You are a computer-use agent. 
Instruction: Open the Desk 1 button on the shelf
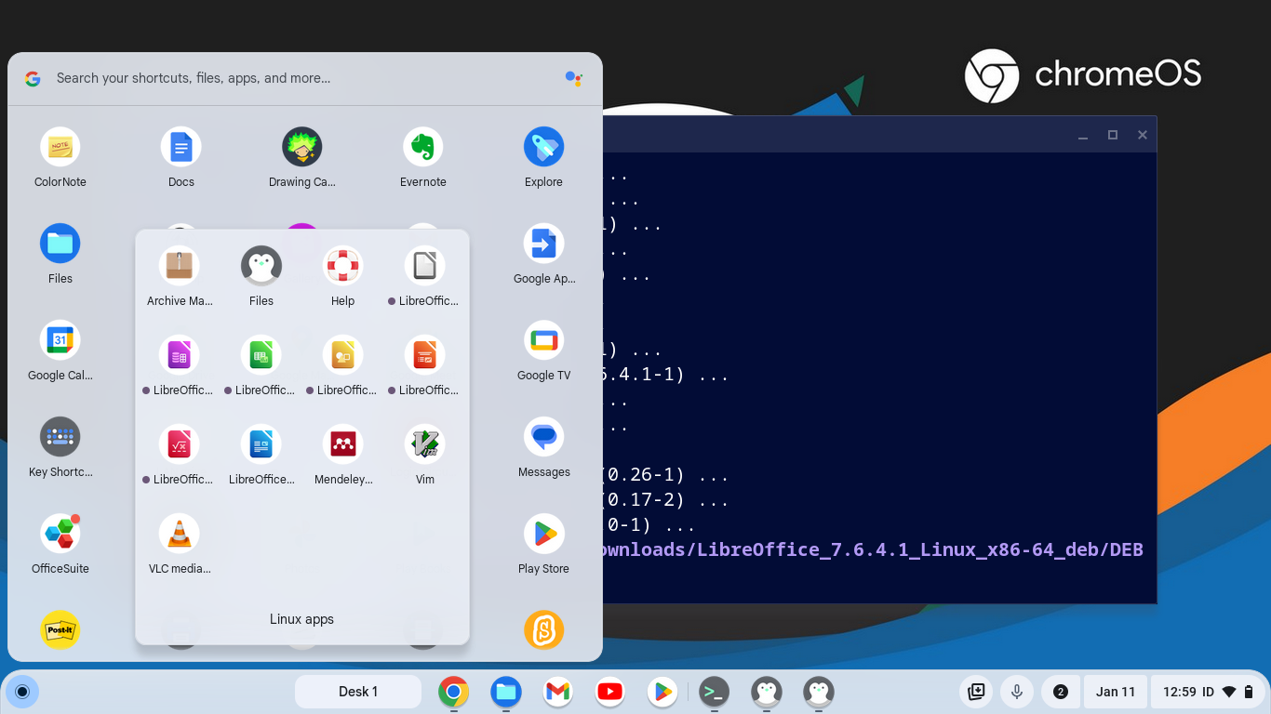point(358,692)
